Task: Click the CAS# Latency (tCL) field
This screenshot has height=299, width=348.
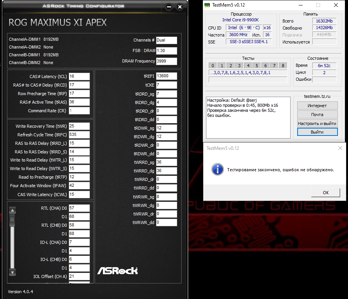Action: point(79,76)
